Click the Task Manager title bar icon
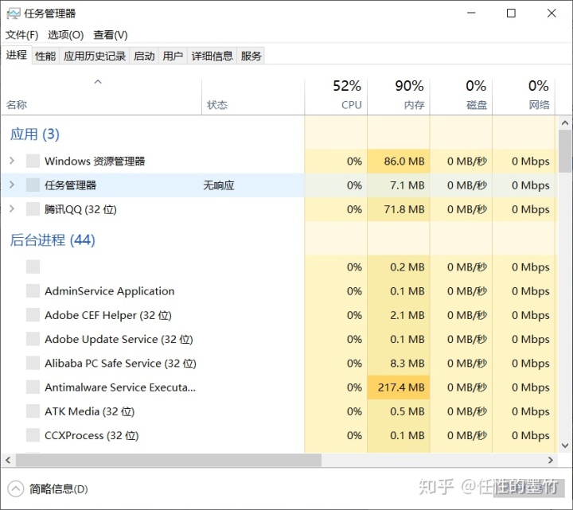The height and width of the screenshot is (510, 573). tap(14, 14)
